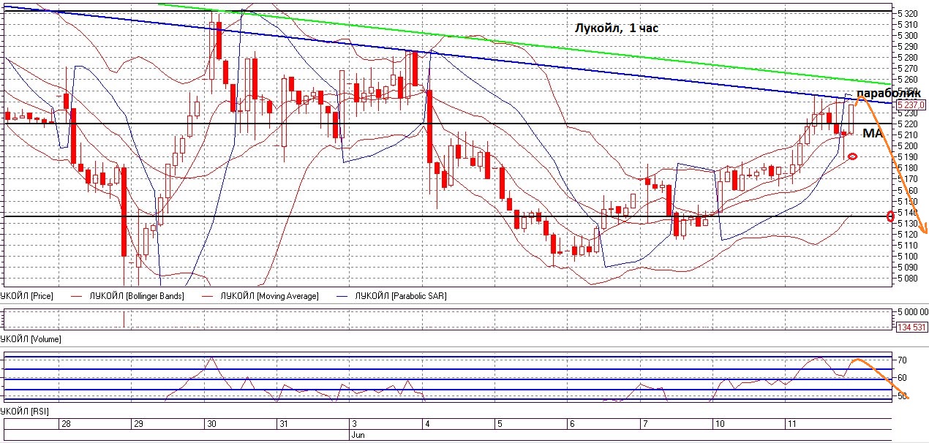Image resolution: width=929 pixels, height=443 pixels.
Task: Click the 5 100 price axis label
Action: (909, 256)
